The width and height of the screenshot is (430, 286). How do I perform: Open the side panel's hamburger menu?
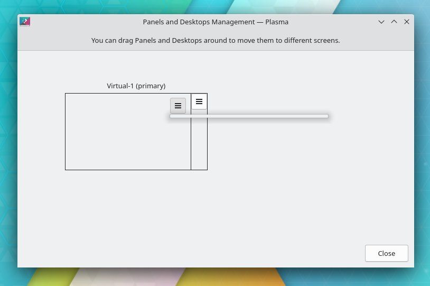pos(199,102)
